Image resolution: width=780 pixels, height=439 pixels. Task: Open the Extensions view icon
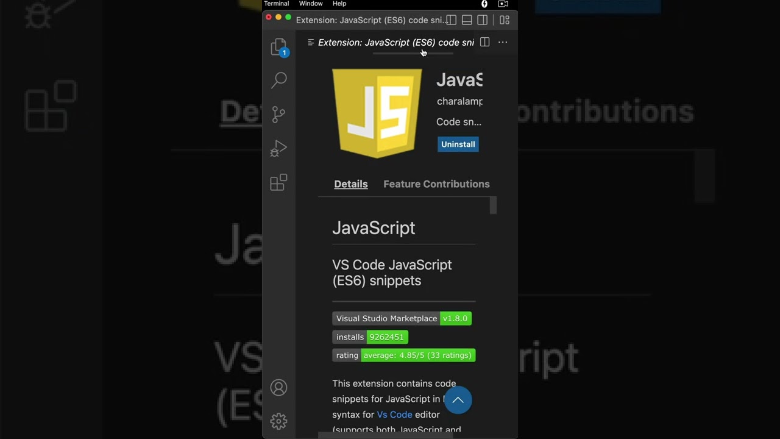coord(278,182)
